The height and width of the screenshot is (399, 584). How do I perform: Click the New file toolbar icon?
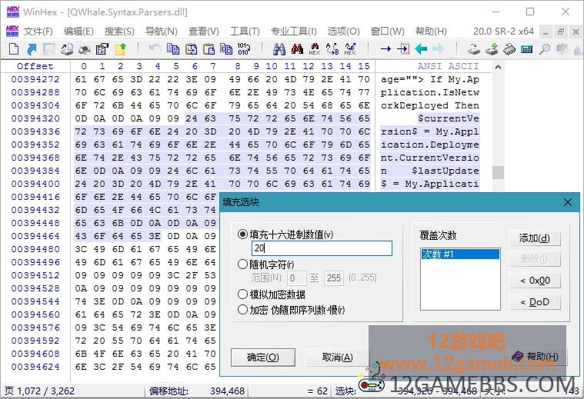point(14,49)
